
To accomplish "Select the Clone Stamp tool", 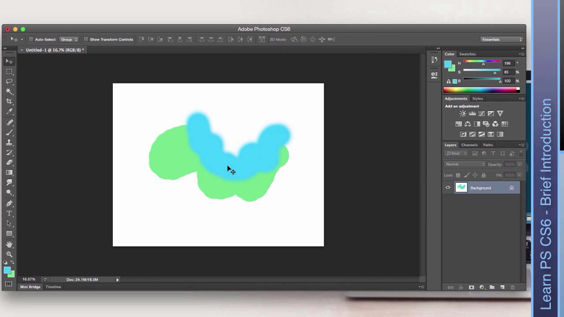I will point(9,143).
